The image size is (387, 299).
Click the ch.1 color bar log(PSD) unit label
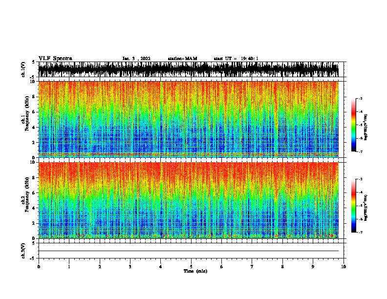click(x=365, y=127)
